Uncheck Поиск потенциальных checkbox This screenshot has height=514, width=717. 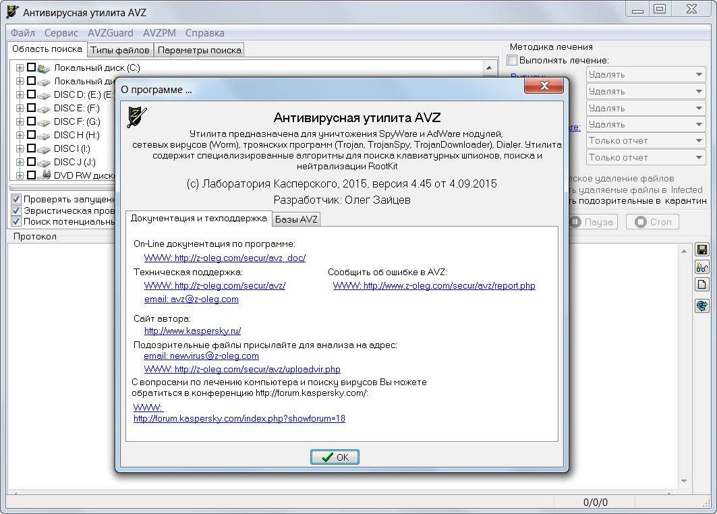[16, 221]
